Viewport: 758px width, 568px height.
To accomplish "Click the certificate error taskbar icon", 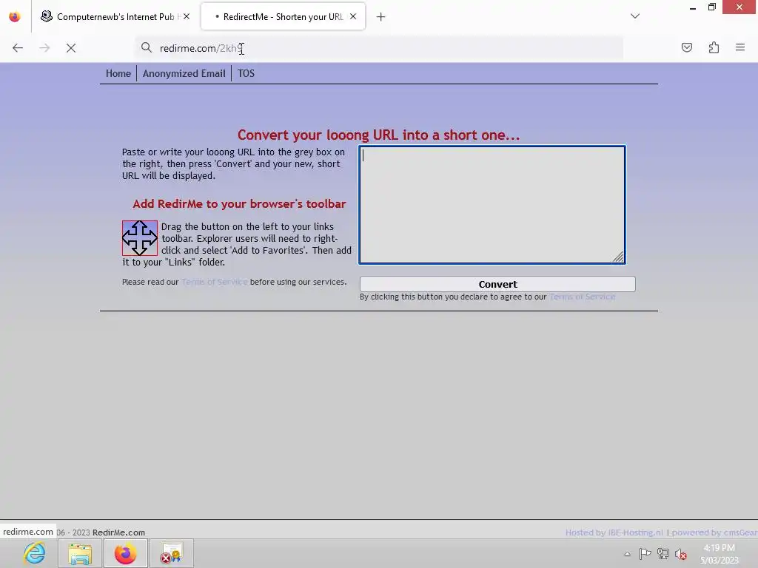I will pos(171,553).
